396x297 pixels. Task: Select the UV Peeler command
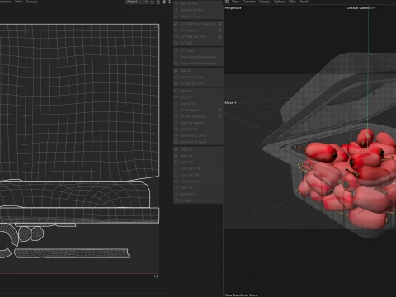click(198, 50)
